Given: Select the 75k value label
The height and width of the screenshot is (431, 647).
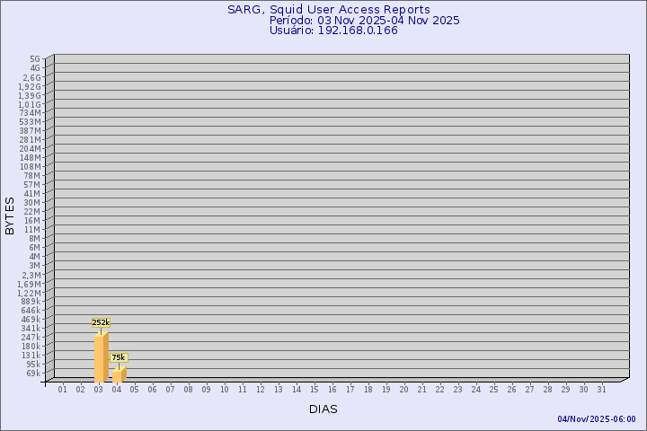Looking at the screenshot, I should [119, 357].
